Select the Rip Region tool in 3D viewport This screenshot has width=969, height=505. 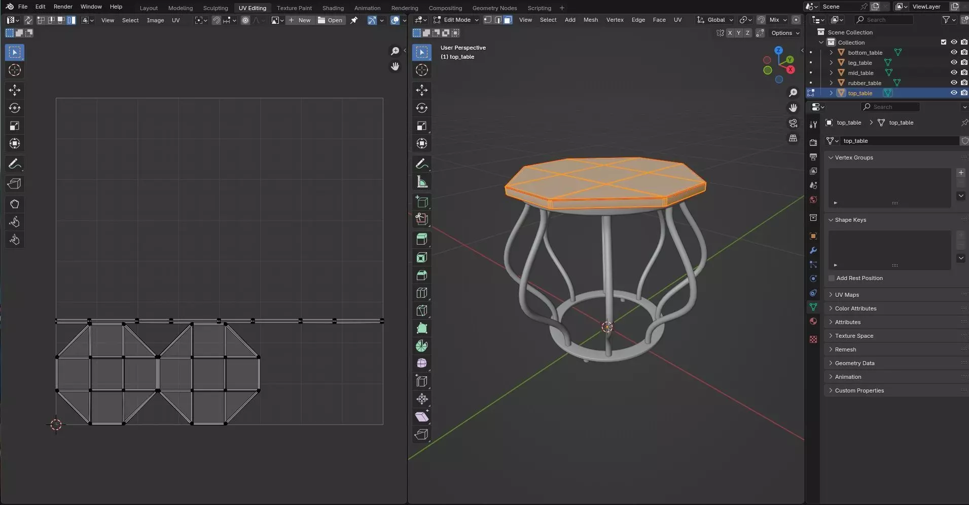[422, 435]
